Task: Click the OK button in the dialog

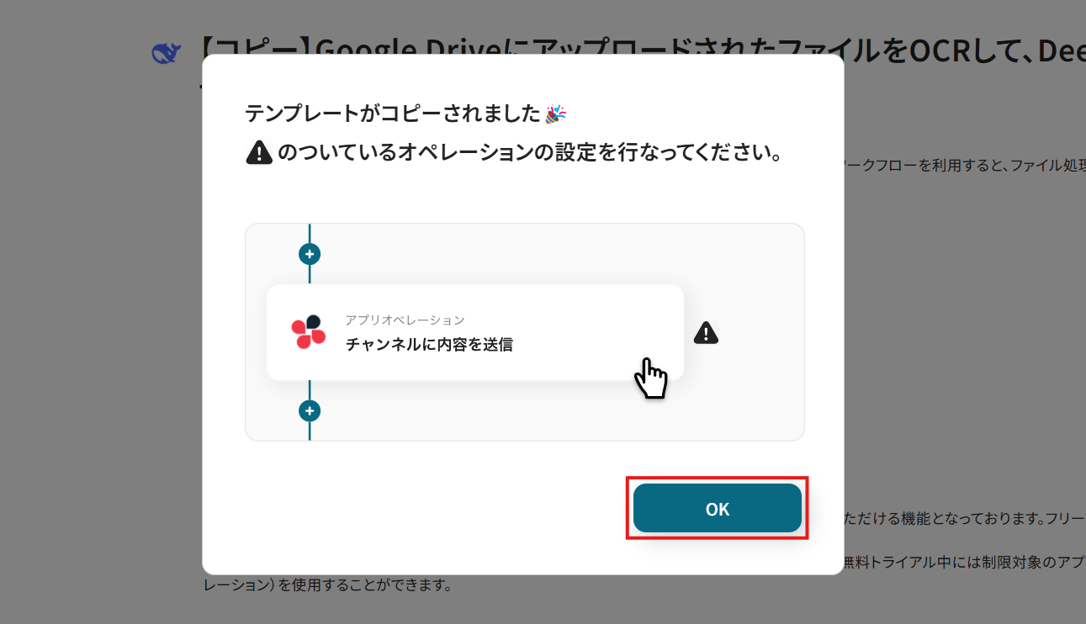Action: 717,508
